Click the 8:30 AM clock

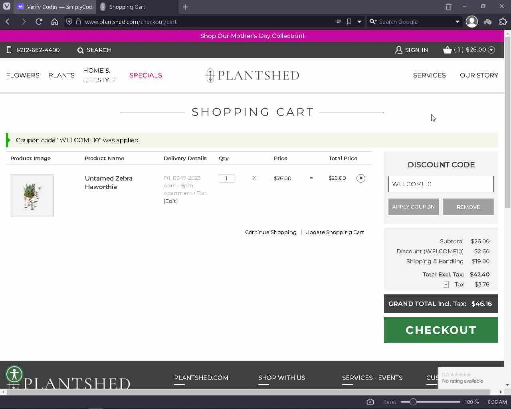click(497, 402)
